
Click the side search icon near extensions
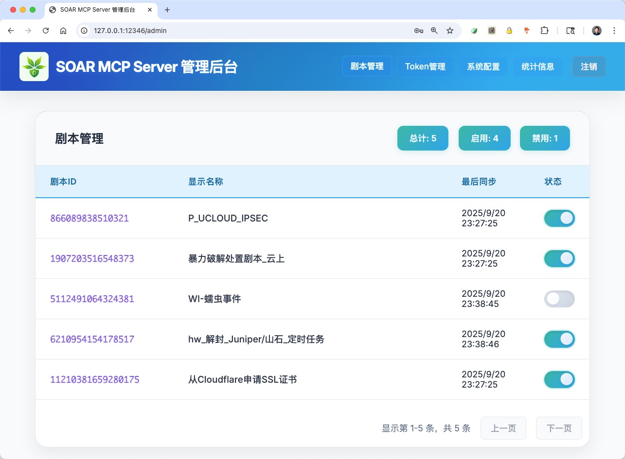tap(570, 30)
